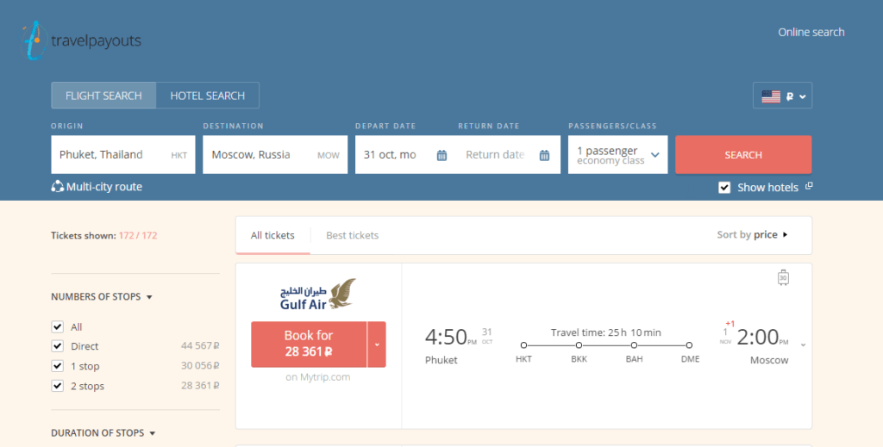This screenshot has width=883, height=447.
Task: Click the US flag currency icon
Action: (x=771, y=96)
